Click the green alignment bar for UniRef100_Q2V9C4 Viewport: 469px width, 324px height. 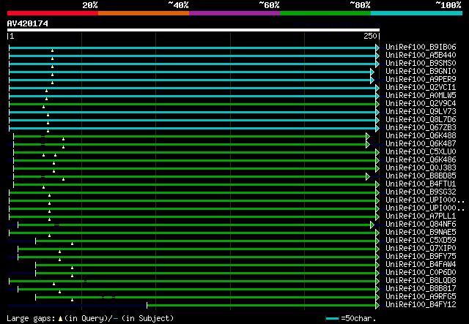coord(192,104)
